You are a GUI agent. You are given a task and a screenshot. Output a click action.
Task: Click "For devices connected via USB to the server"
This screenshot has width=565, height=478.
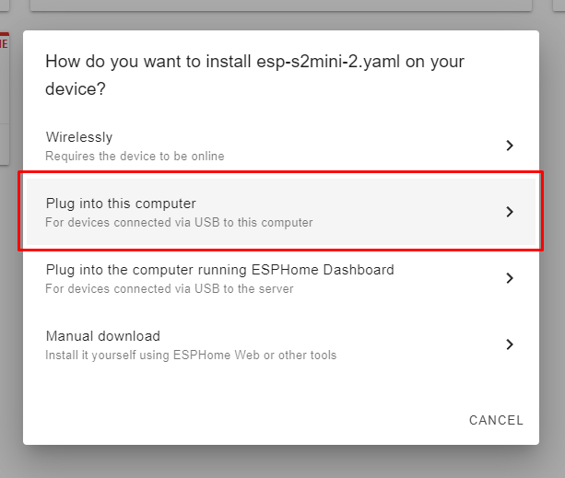point(169,289)
